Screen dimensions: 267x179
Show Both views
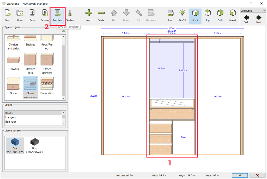[x=220, y=15]
